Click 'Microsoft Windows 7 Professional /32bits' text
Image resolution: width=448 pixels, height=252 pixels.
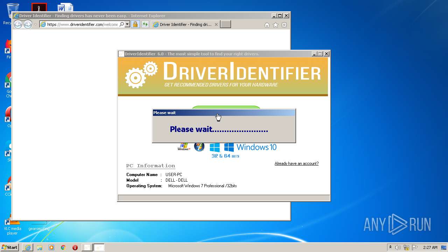[x=202, y=186]
